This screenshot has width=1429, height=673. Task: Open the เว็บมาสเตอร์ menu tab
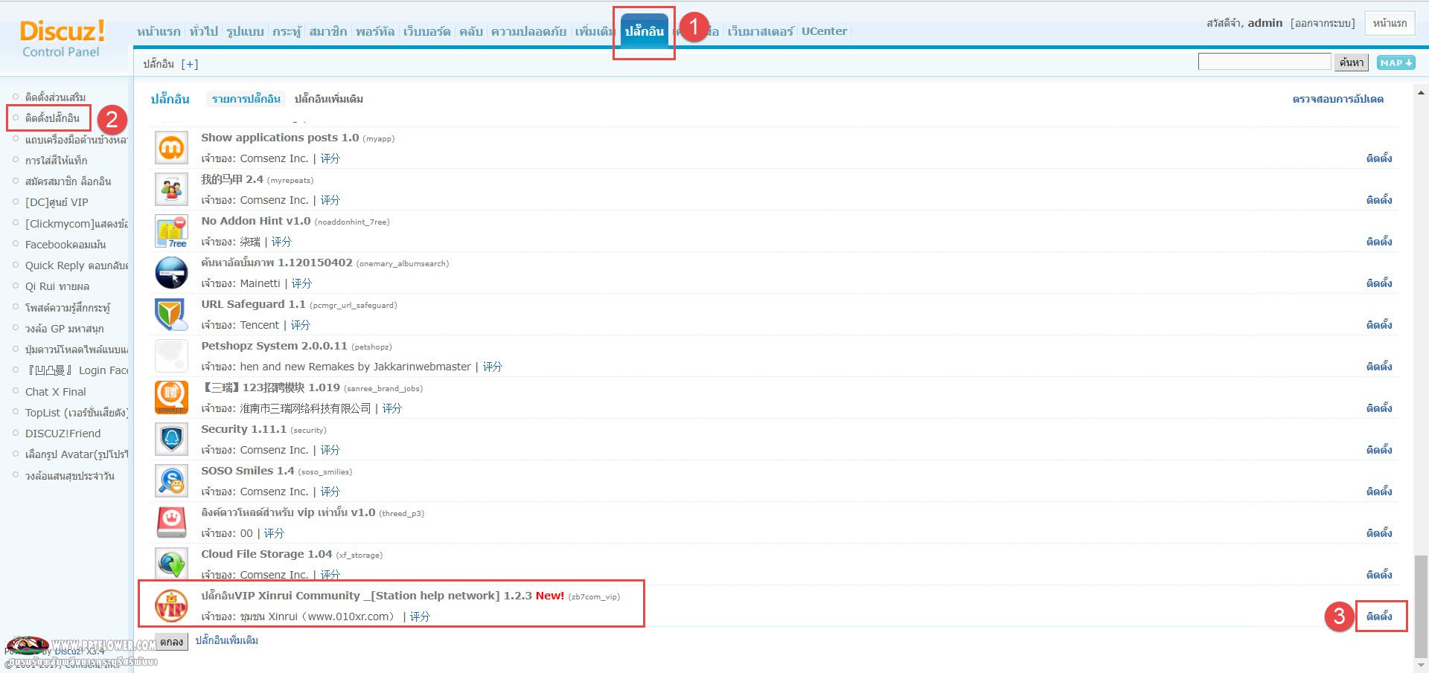(x=761, y=31)
